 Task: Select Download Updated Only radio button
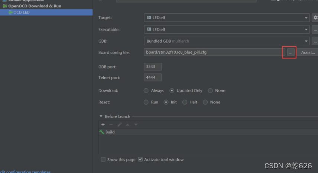pos(172,91)
